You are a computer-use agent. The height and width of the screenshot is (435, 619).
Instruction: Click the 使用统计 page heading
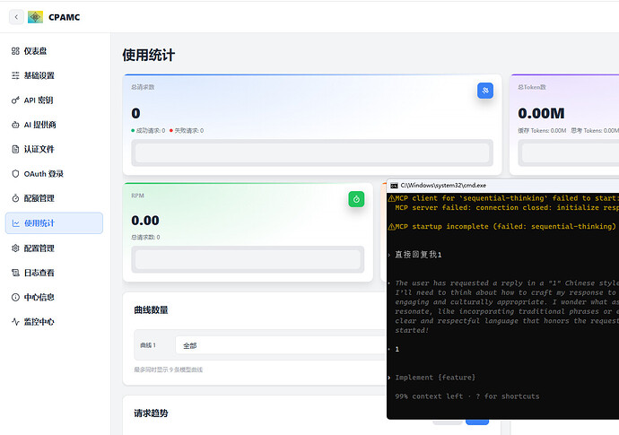pos(148,55)
